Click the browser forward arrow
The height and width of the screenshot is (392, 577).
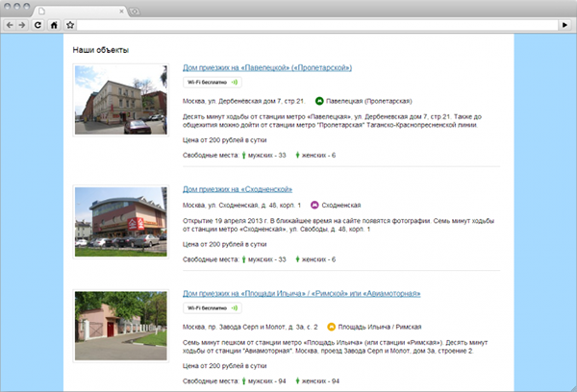(x=22, y=25)
